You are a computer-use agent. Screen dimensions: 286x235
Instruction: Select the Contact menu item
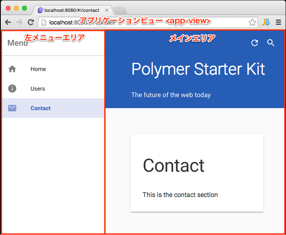tap(53, 108)
